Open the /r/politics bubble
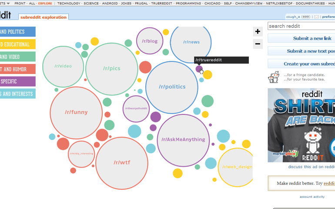The width and height of the screenshot is (335, 209). point(172,87)
